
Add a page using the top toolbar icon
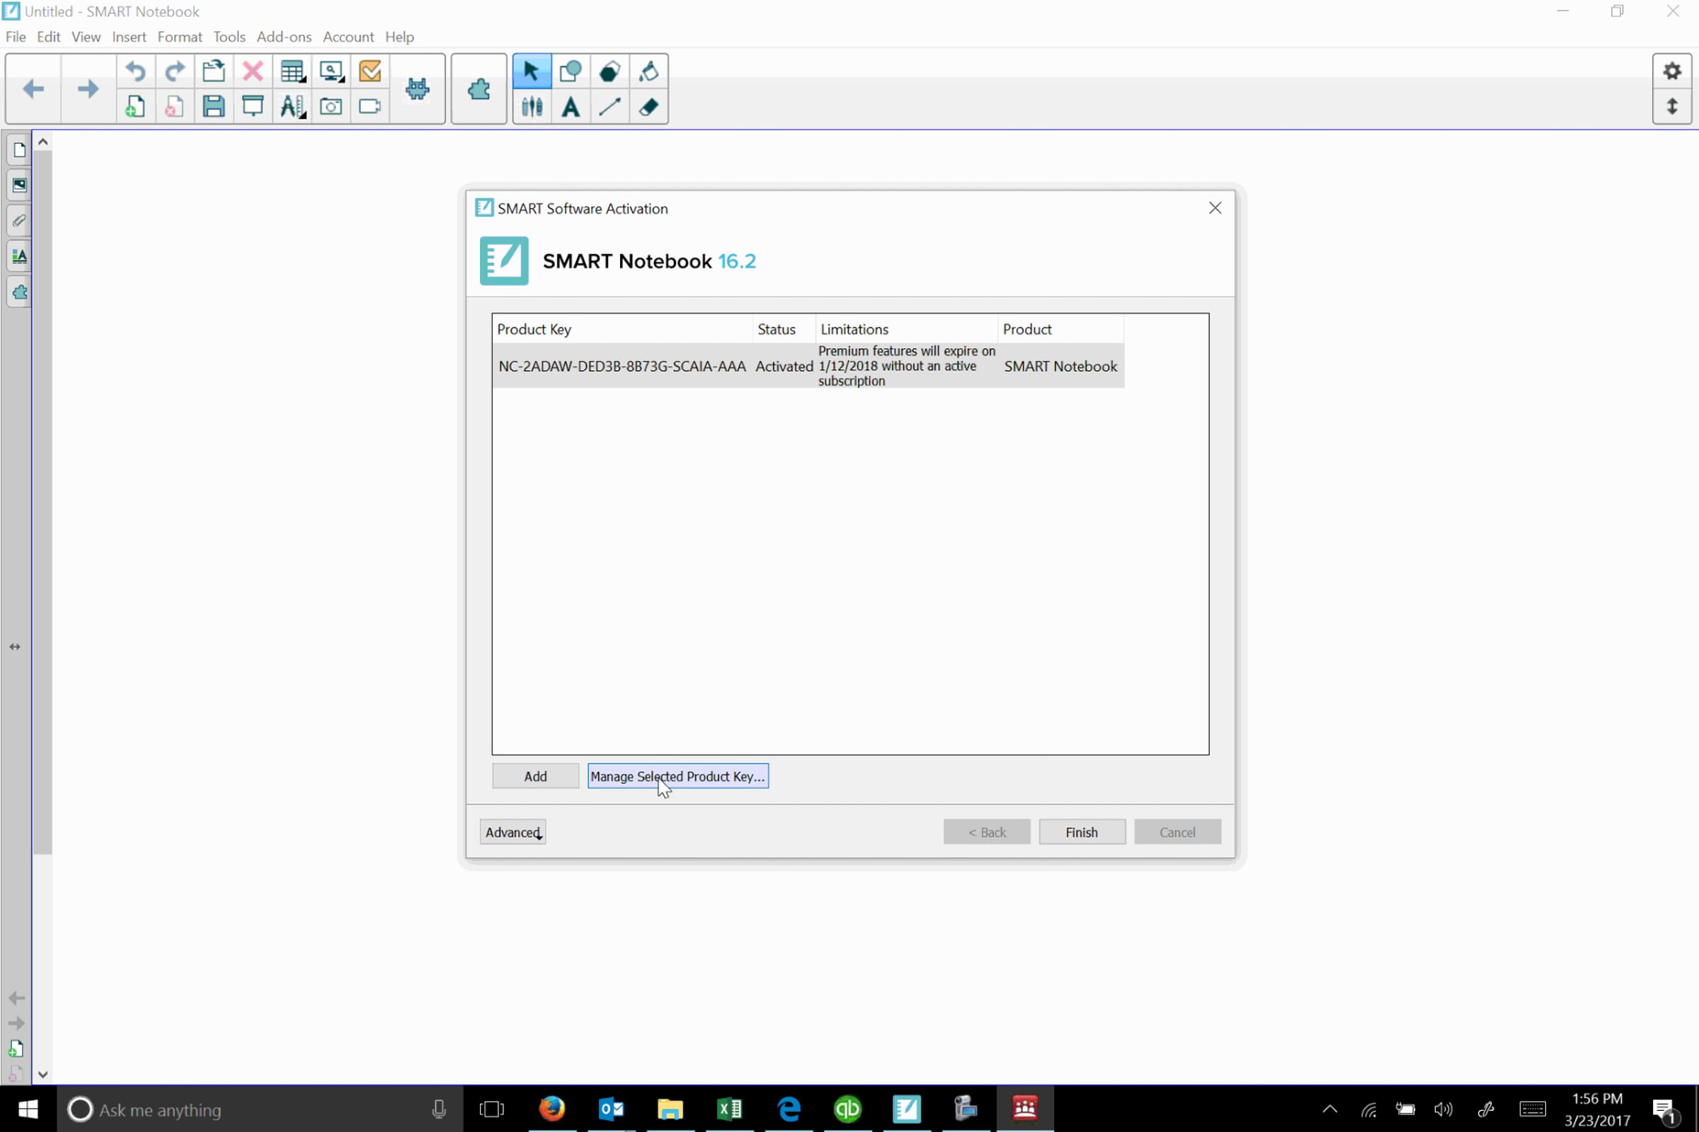[x=136, y=107]
